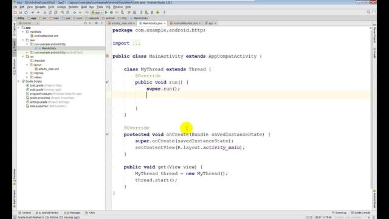Click the Cut scissors icon
Image resolution: width=389 pixels, height=219 pixels.
45,12
